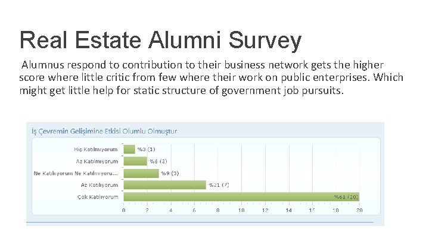Select the 'Hiç Katılmıyorum' category label

click(x=96, y=149)
